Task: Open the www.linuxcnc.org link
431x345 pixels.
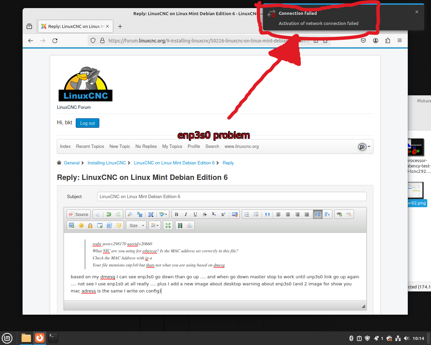Action: (241, 146)
